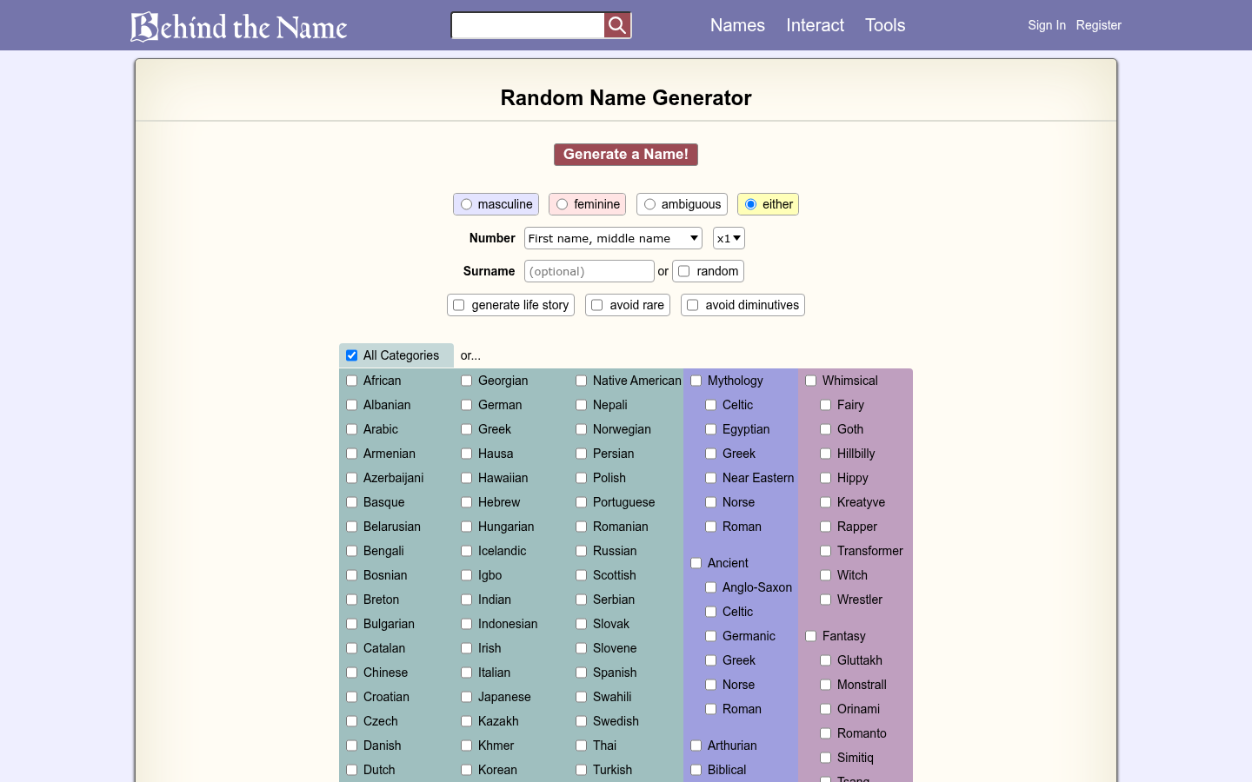Tick the Ancient group checkbox
The image size is (1252, 782).
[x=696, y=563]
